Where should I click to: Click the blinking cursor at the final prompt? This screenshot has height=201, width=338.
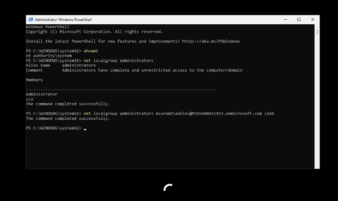coord(85,129)
